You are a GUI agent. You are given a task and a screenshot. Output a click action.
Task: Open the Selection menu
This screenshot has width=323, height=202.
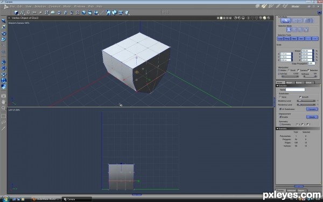point(40,6)
